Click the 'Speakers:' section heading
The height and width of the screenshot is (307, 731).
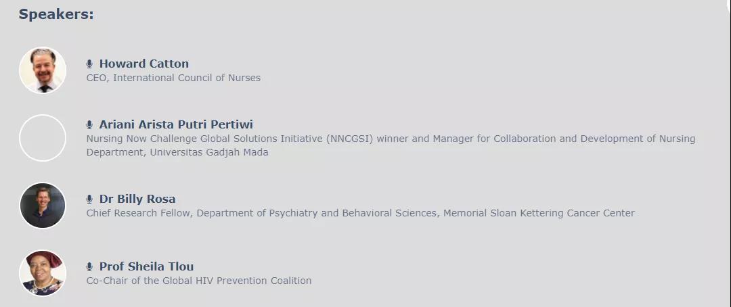[56, 14]
